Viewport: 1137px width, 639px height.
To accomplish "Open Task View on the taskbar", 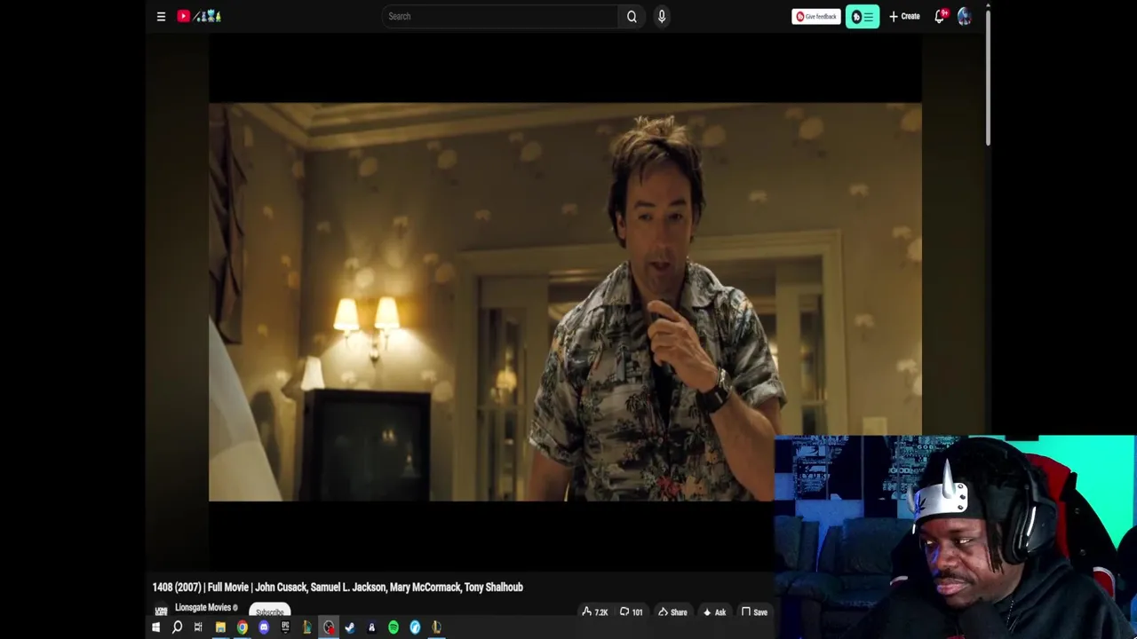I will pyautogui.click(x=198, y=627).
